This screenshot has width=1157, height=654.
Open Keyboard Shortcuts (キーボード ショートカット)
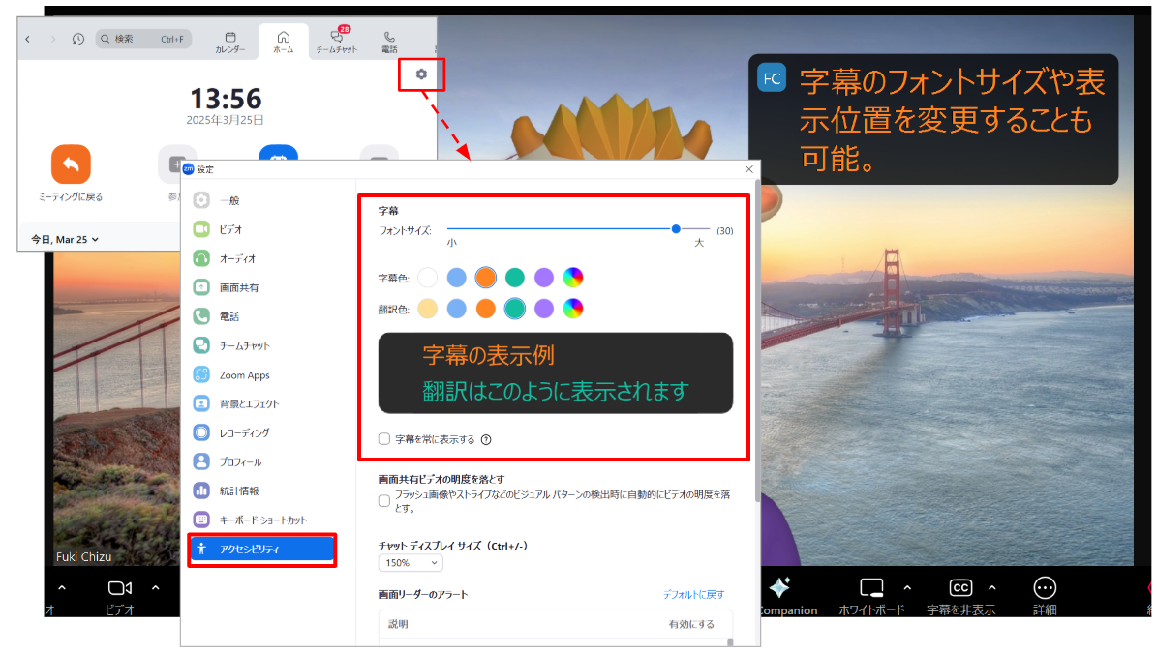pos(262,520)
